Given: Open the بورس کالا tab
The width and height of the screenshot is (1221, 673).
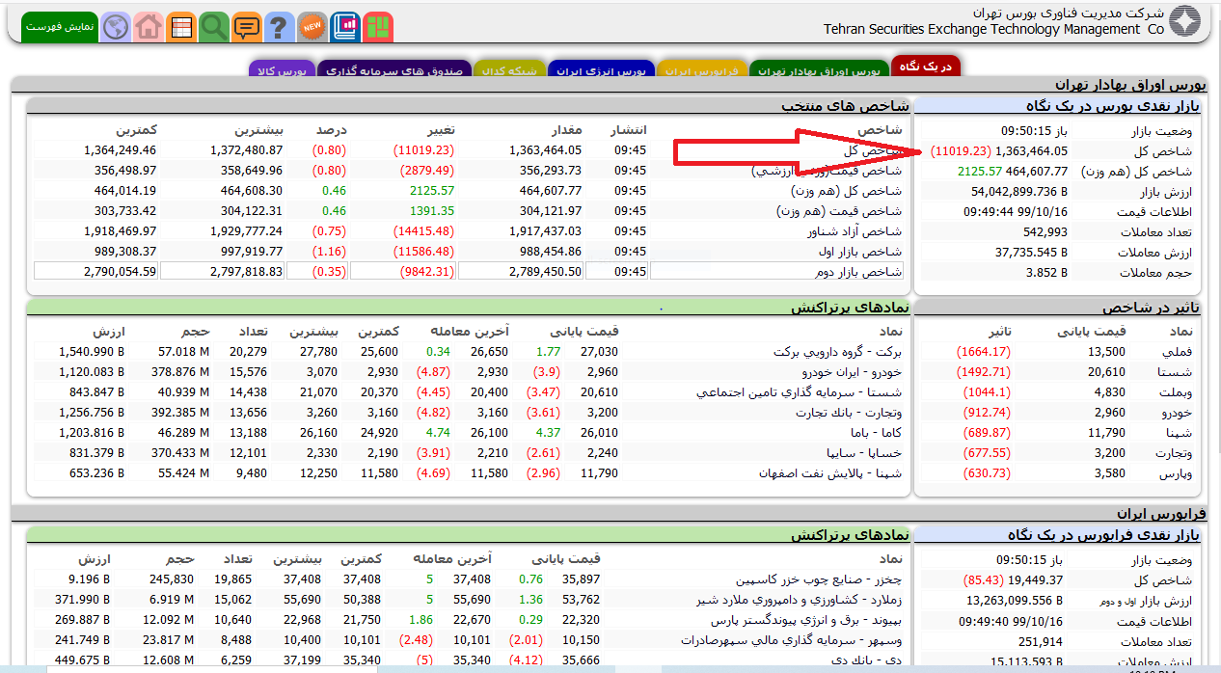Looking at the screenshot, I should tap(282, 70).
